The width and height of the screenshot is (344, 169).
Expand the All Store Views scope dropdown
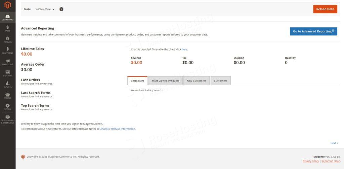(x=45, y=9)
